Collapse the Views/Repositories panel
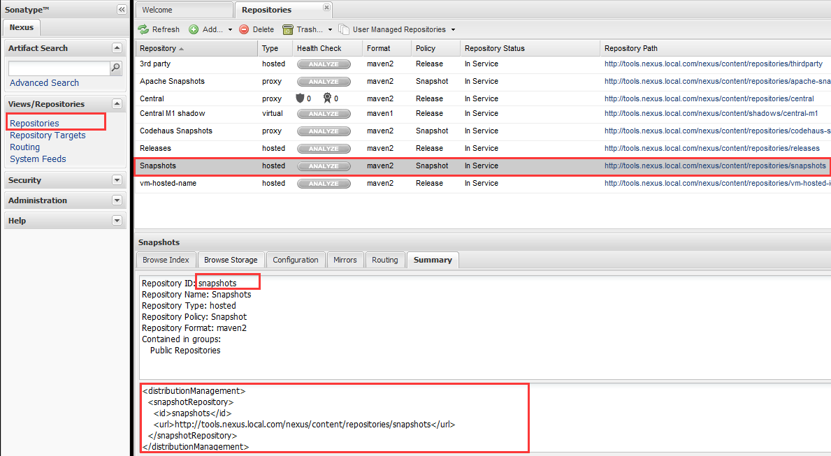Viewport: 831px width, 456px height. point(117,104)
